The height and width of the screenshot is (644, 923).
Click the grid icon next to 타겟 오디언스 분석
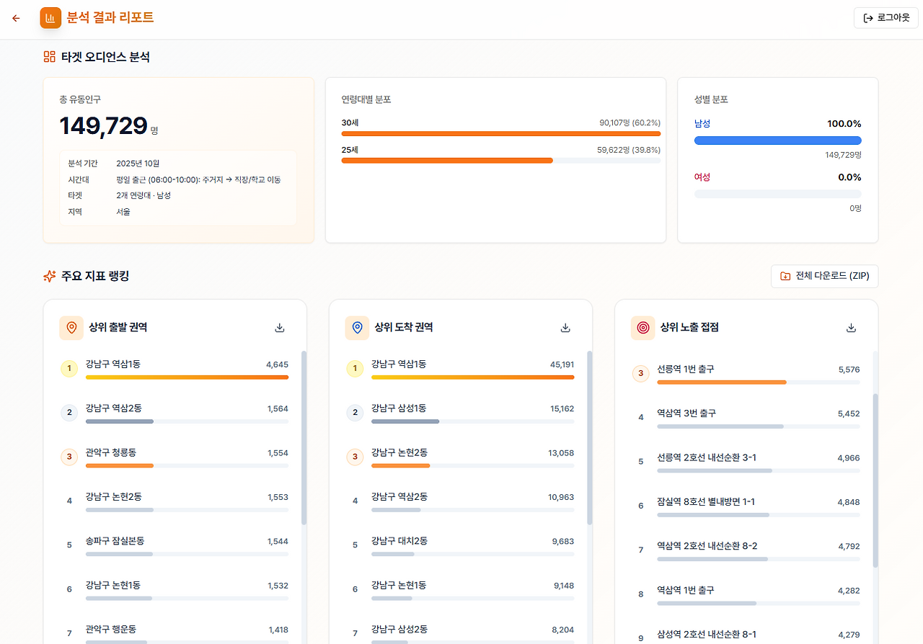point(50,56)
